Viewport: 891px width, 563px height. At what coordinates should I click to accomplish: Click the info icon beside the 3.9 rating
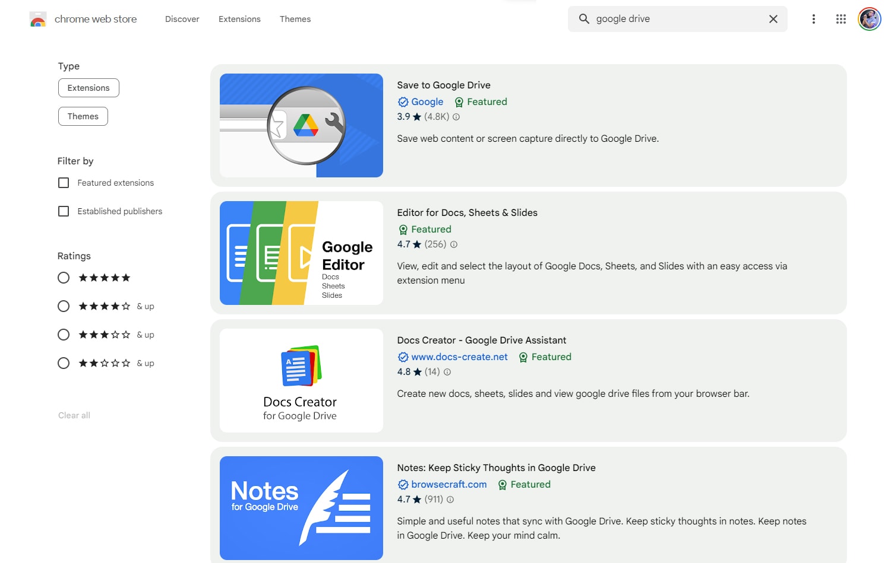click(456, 117)
